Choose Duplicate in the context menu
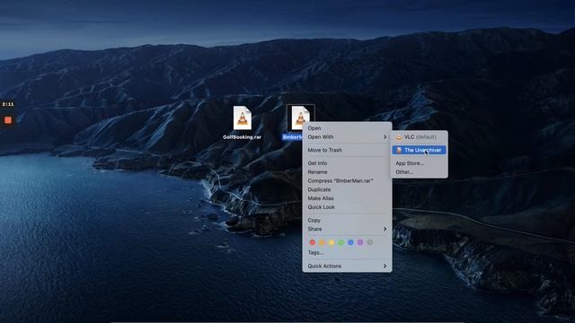The width and height of the screenshot is (575, 323). tap(347, 189)
